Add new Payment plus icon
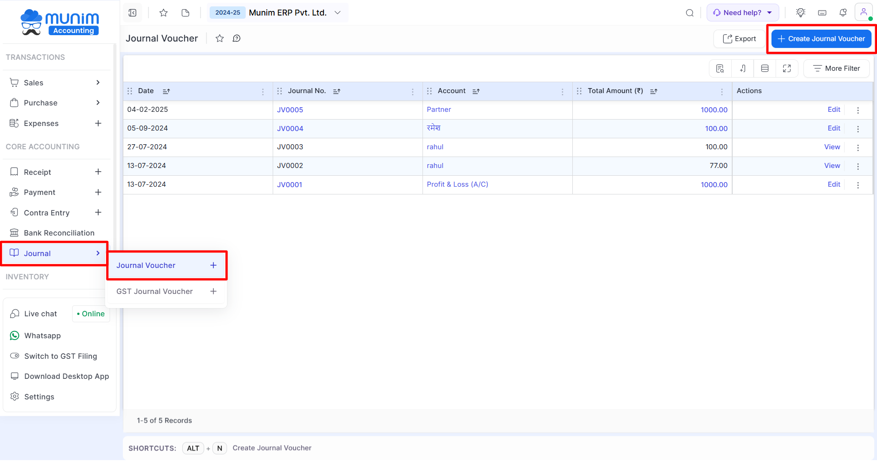 pos(98,192)
